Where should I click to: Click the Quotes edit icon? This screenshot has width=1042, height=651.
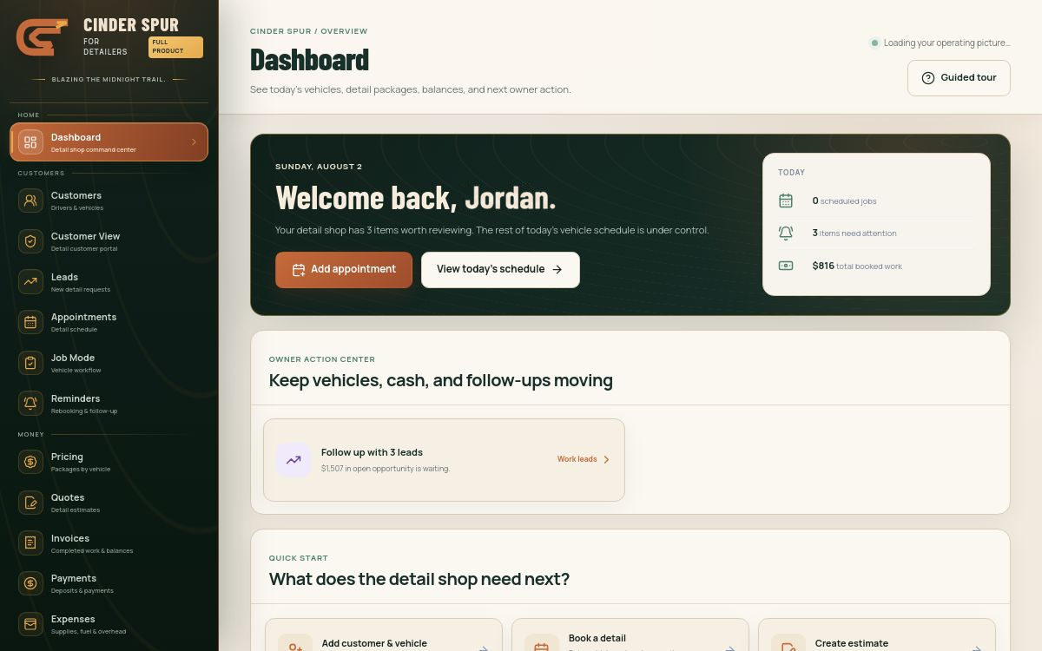[30, 503]
